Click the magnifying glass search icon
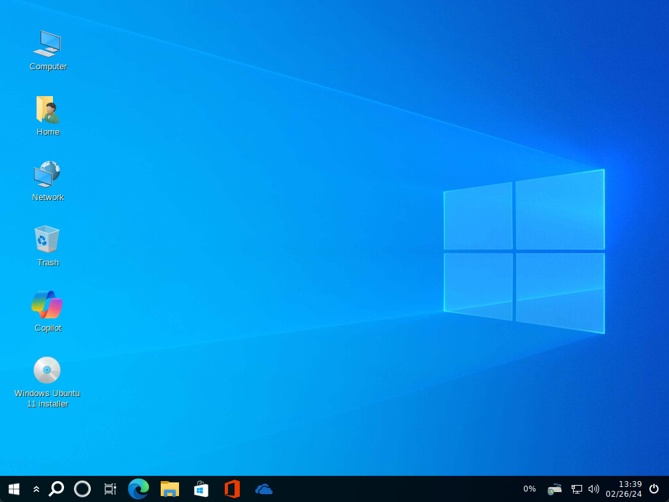 tap(57, 489)
